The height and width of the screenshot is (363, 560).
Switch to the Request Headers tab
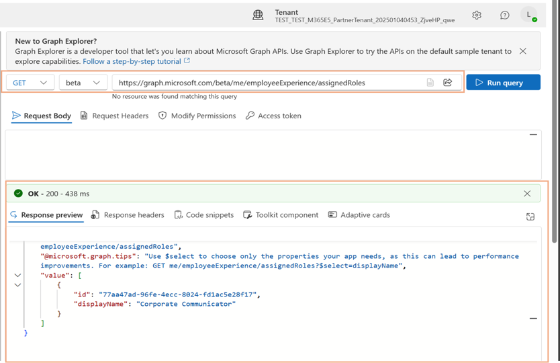coord(114,116)
